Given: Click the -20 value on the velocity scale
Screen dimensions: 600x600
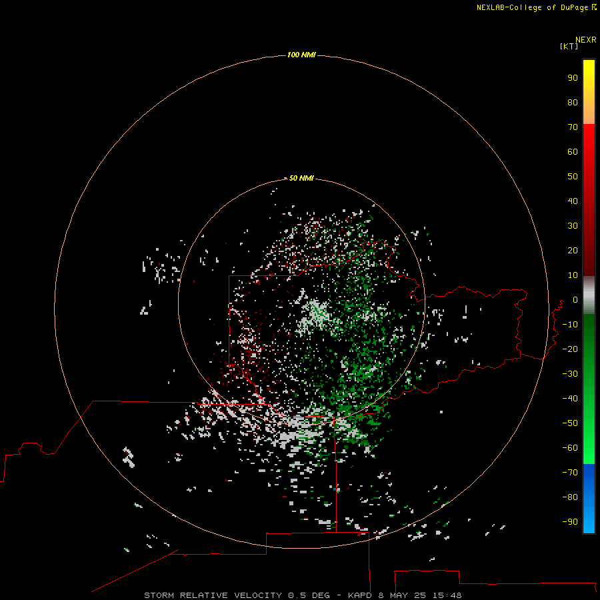Looking at the screenshot, I should pyautogui.click(x=570, y=349).
